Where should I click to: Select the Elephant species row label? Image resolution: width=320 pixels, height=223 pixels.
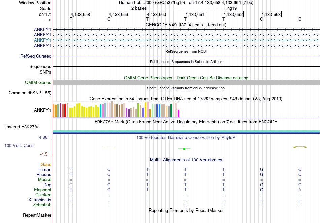point(42,190)
